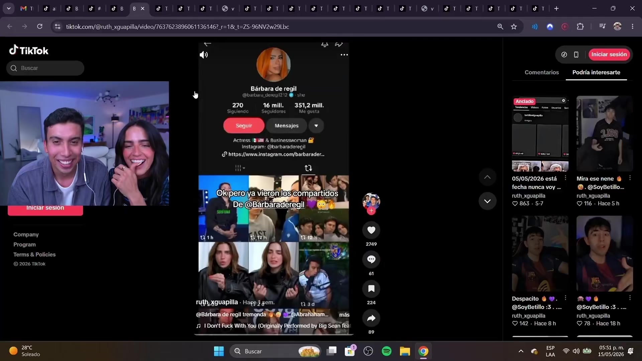Open the ruth_xguapilla profile from the video caption

pos(217,302)
